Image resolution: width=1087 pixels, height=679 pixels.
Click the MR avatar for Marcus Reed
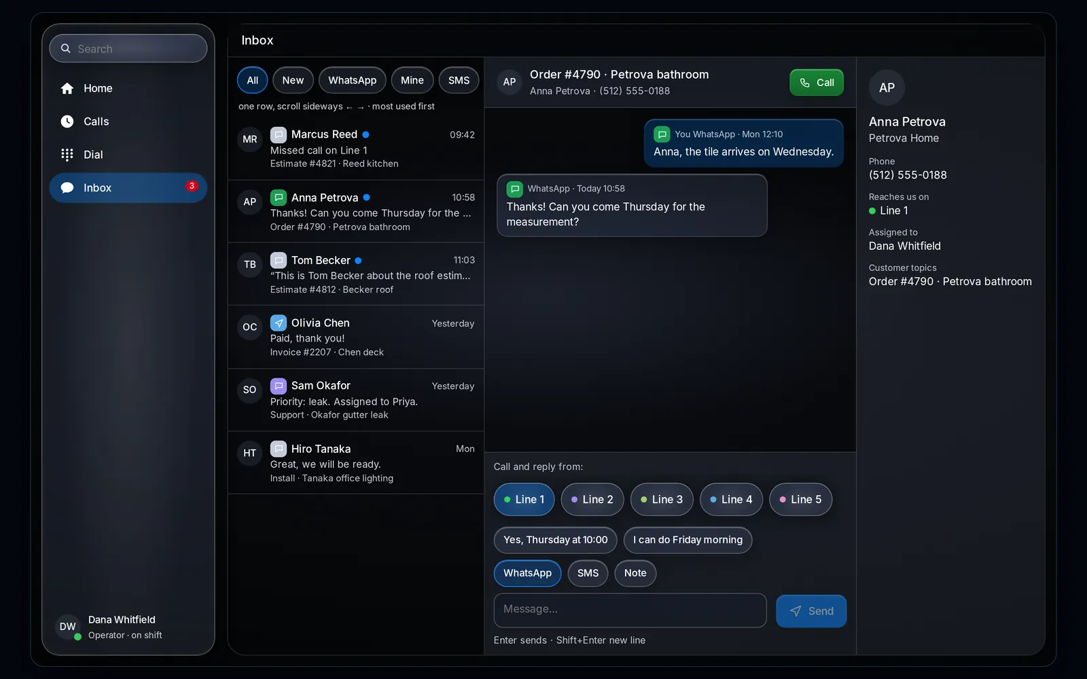(250, 139)
